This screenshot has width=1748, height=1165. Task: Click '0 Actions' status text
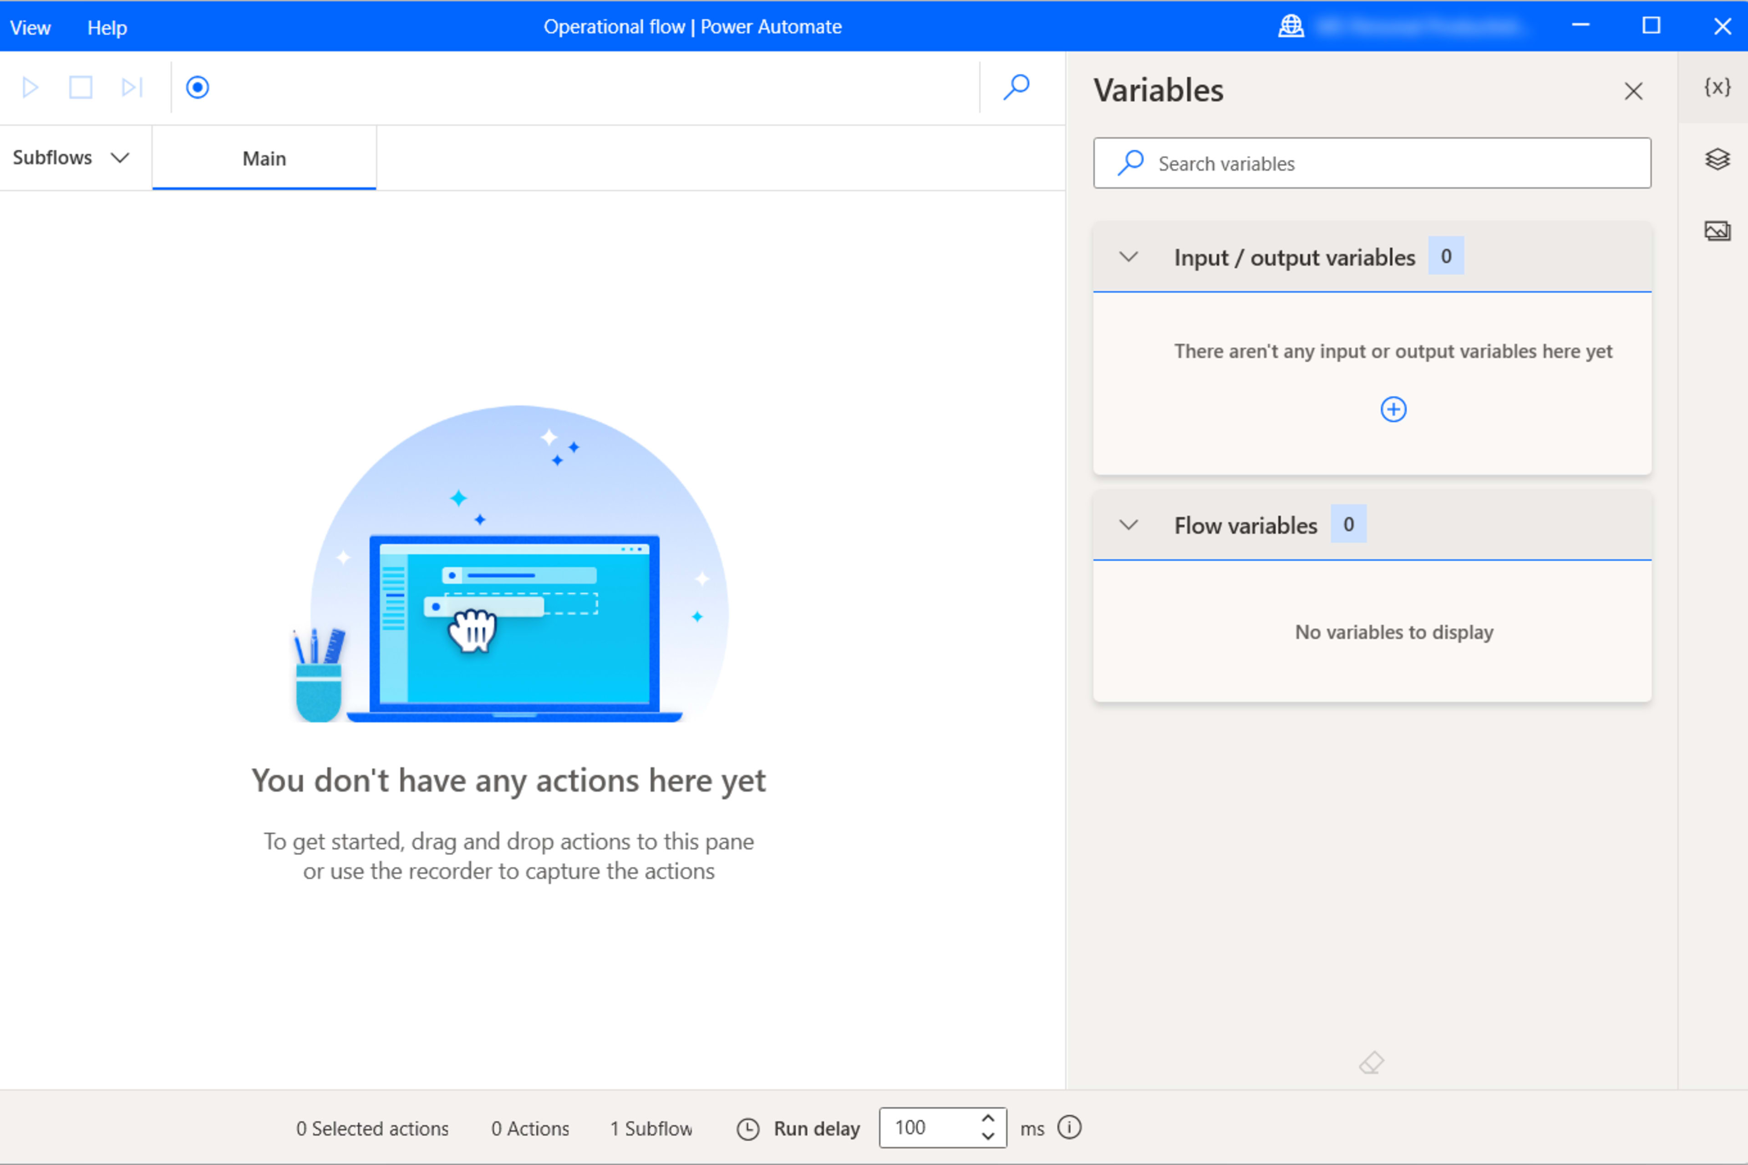(530, 1129)
